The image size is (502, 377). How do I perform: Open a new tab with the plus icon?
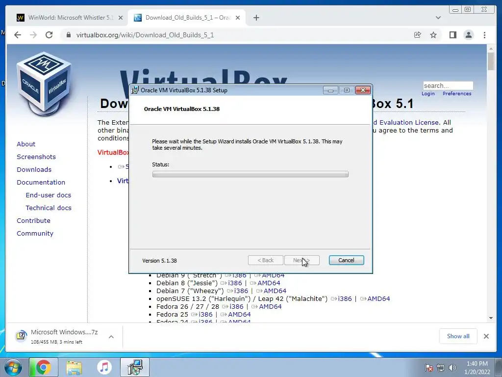pos(256,18)
